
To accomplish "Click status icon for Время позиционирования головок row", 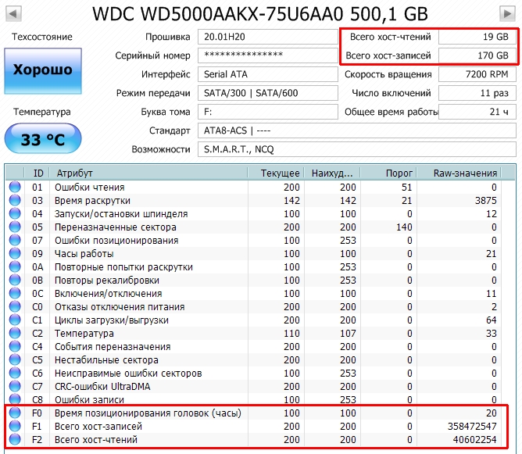I will [15, 413].
